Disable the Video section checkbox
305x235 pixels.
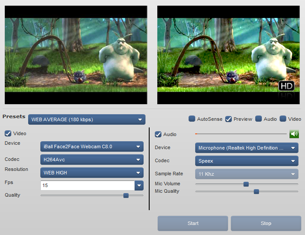[8, 133]
